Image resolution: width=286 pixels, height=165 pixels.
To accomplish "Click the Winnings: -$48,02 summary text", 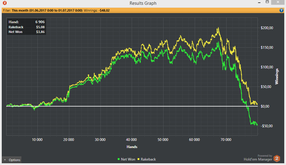I will pyautogui.click(x=97, y=10).
